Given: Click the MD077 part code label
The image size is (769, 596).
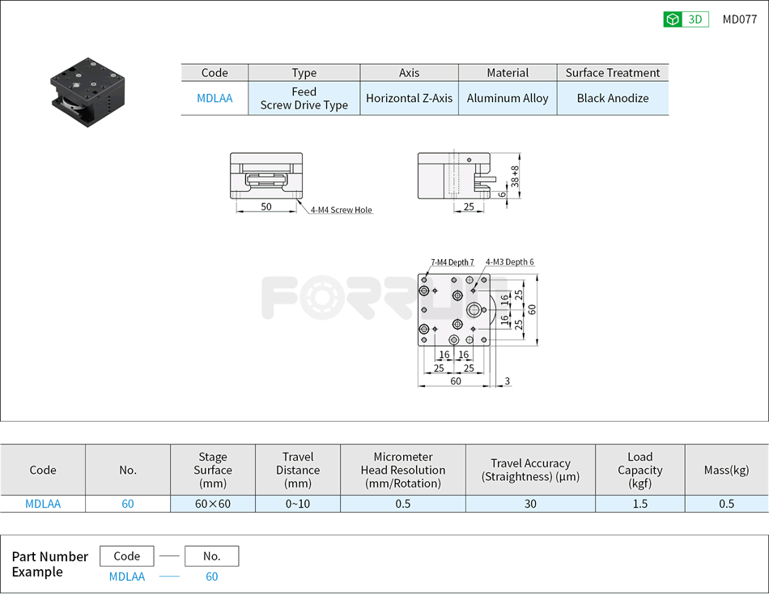Looking at the screenshot, I should [741, 19].
